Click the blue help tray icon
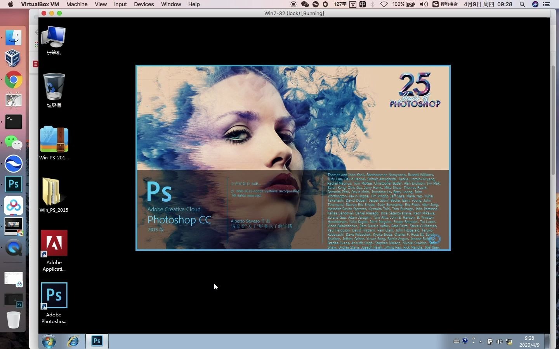 click(x=465, y=341)
